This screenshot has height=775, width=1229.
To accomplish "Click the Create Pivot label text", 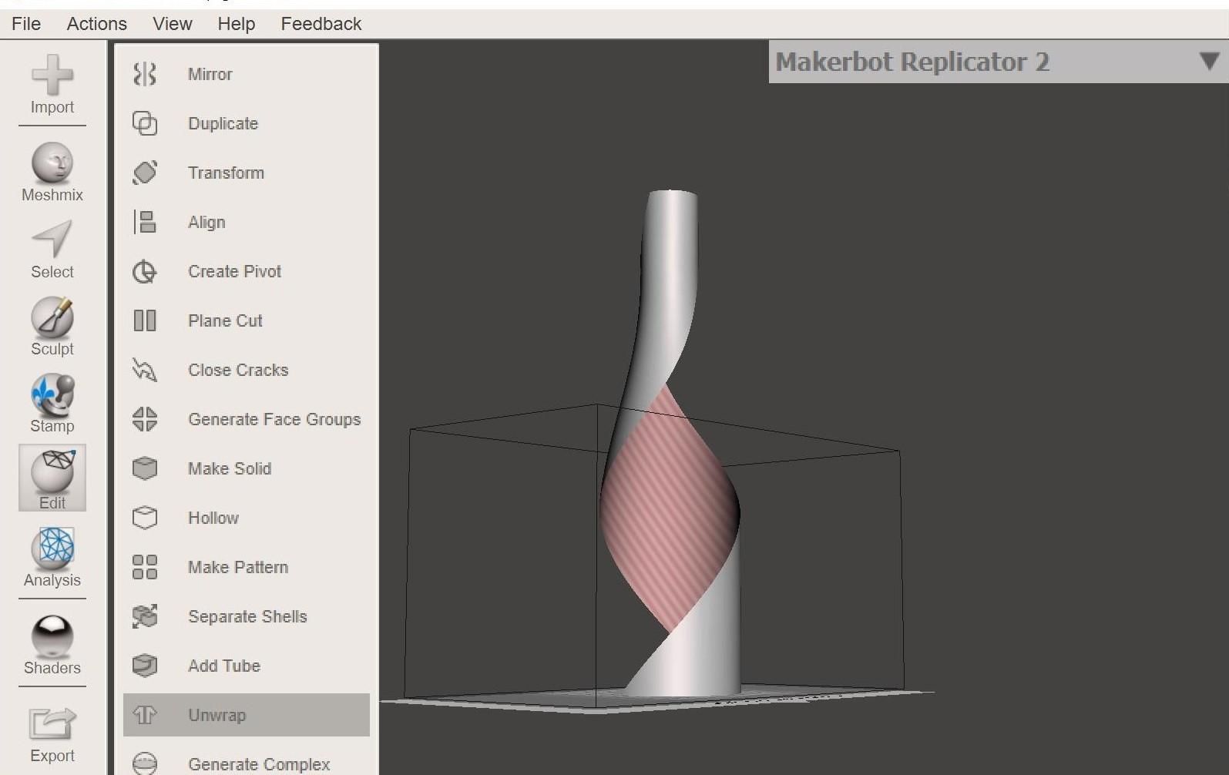I will coord(234,271).
